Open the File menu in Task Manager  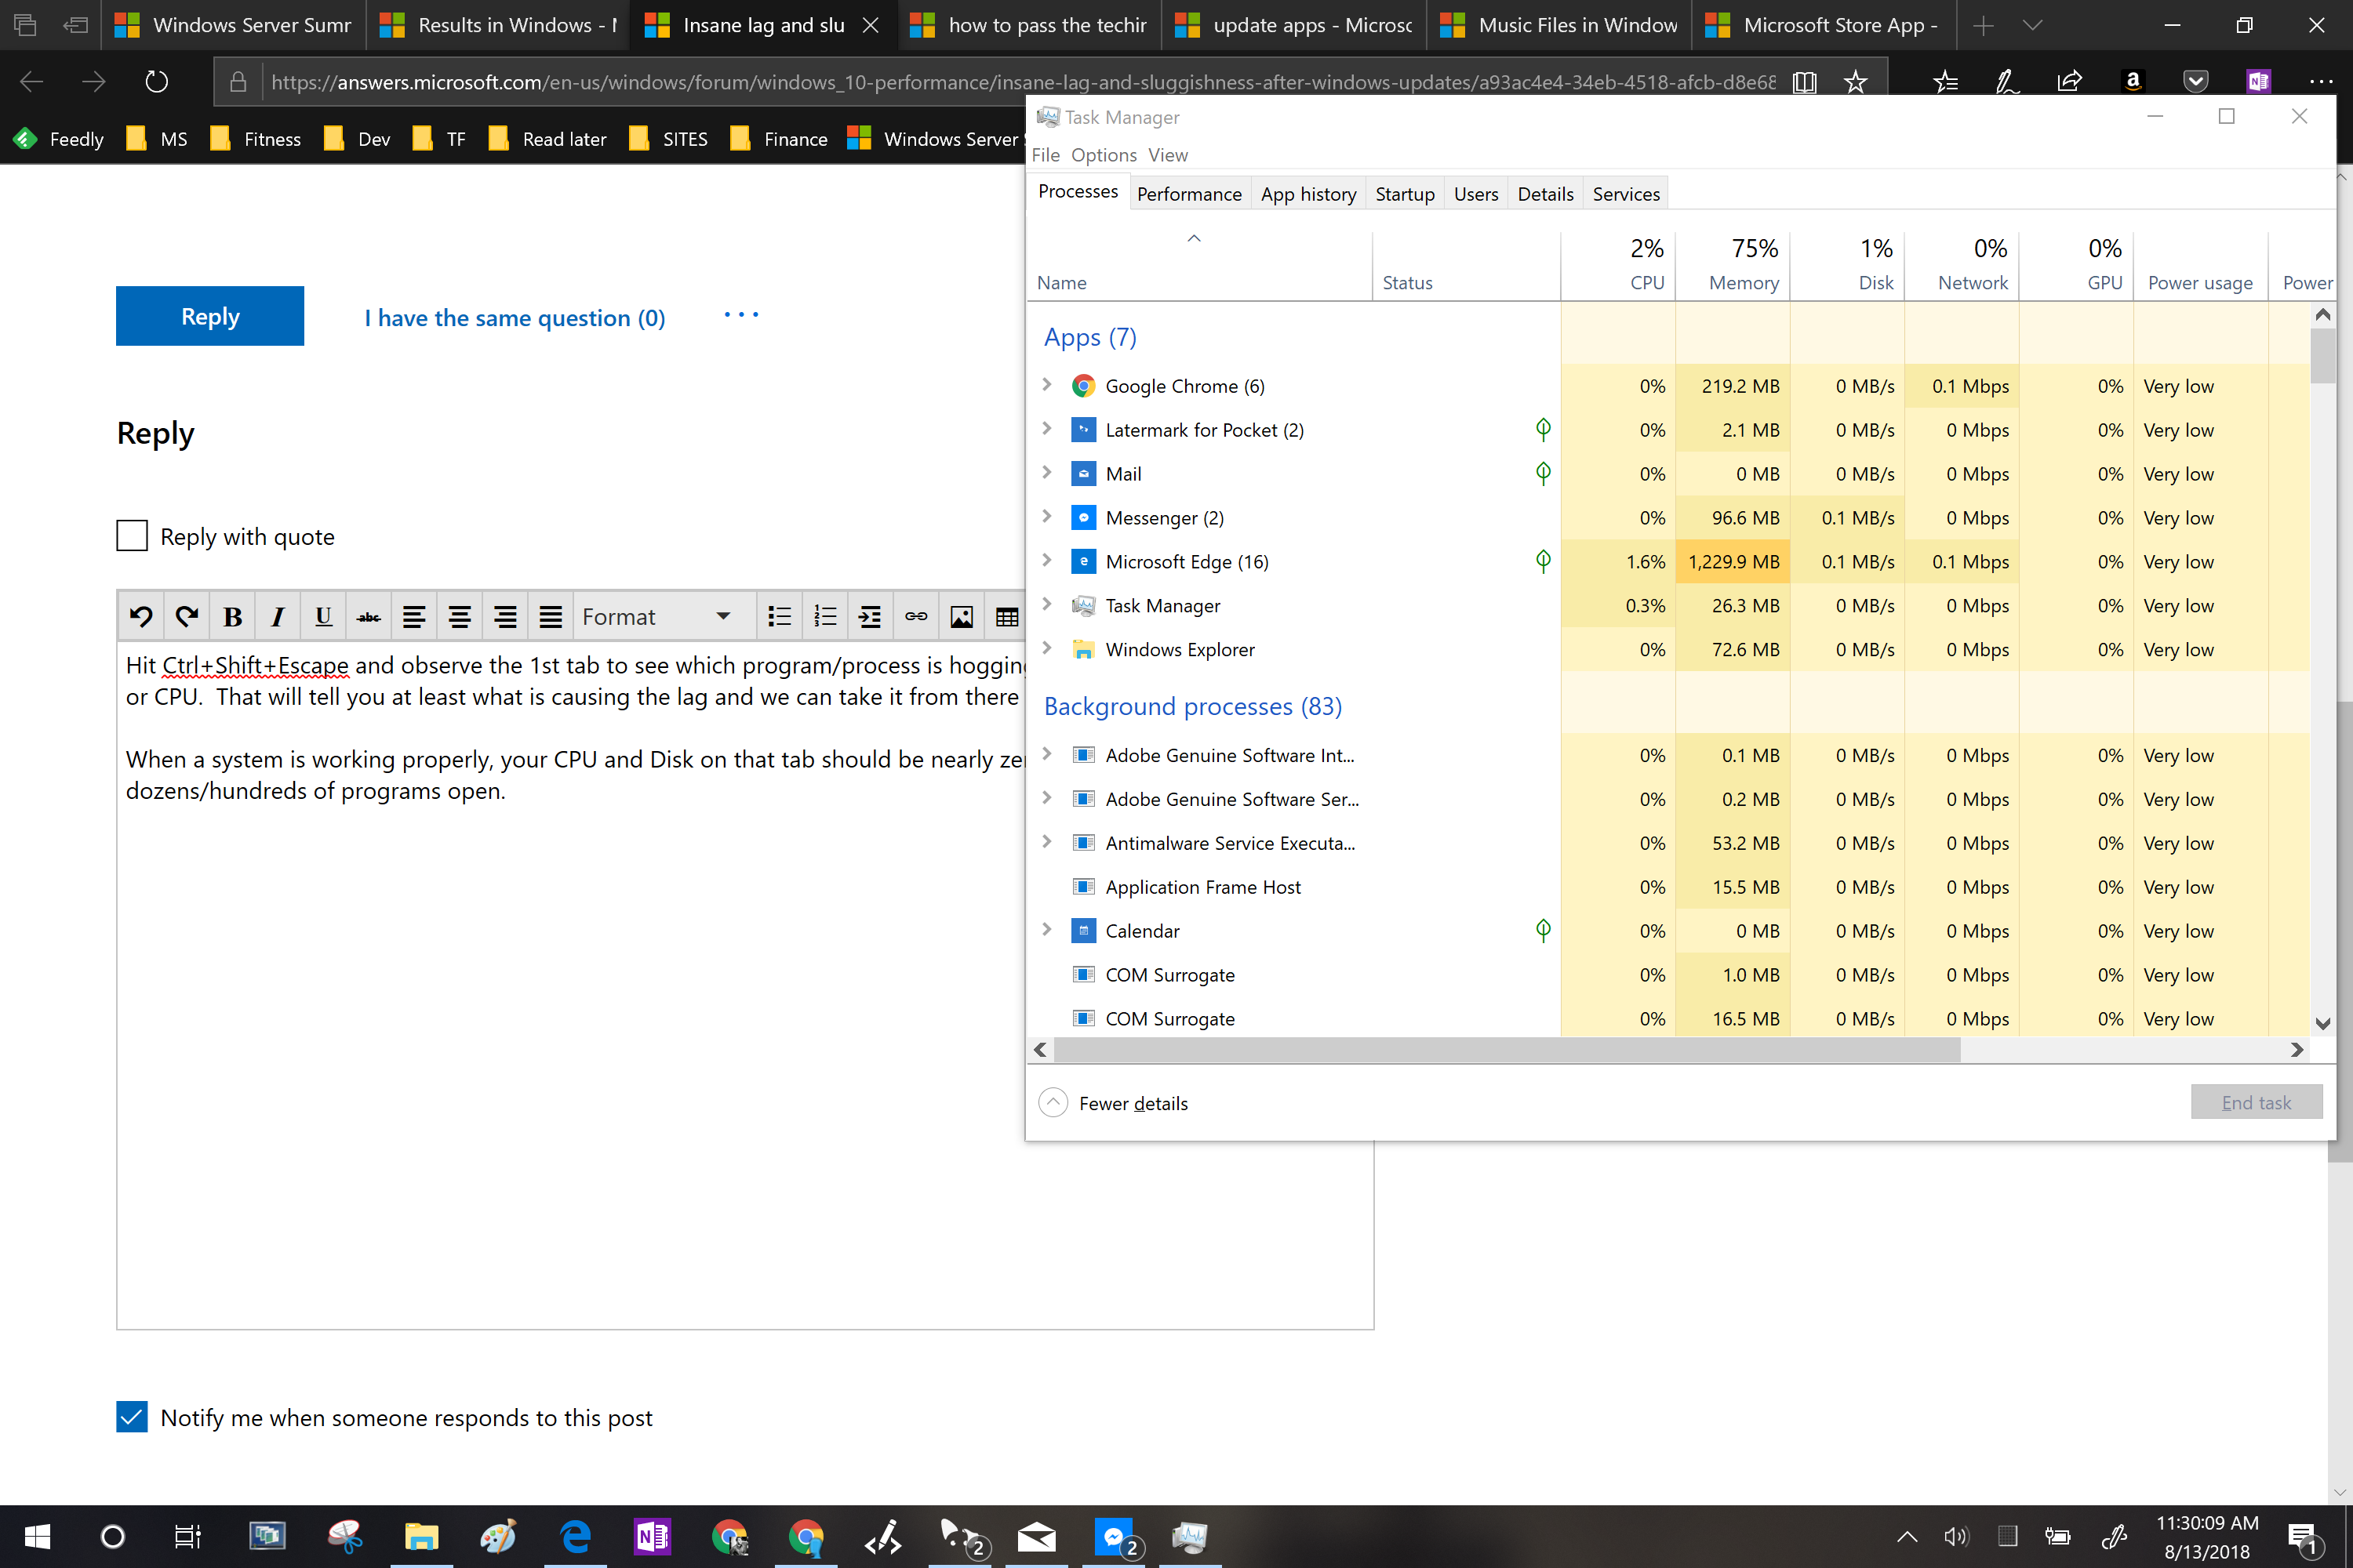click(x=1046, y=155)
